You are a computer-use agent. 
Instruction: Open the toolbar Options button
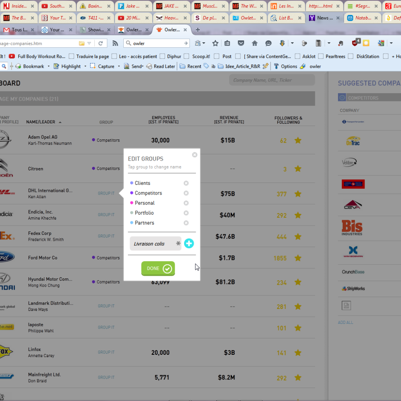click(285, 67)
